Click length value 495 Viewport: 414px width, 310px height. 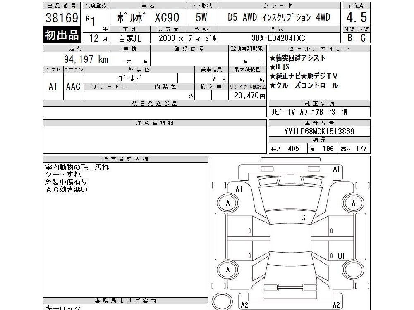pyautogui.click(x=293, y=149)
